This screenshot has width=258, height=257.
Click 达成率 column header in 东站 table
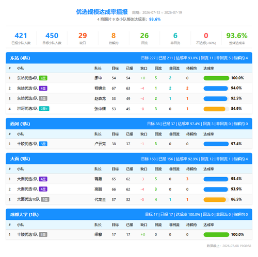point(208,68)
